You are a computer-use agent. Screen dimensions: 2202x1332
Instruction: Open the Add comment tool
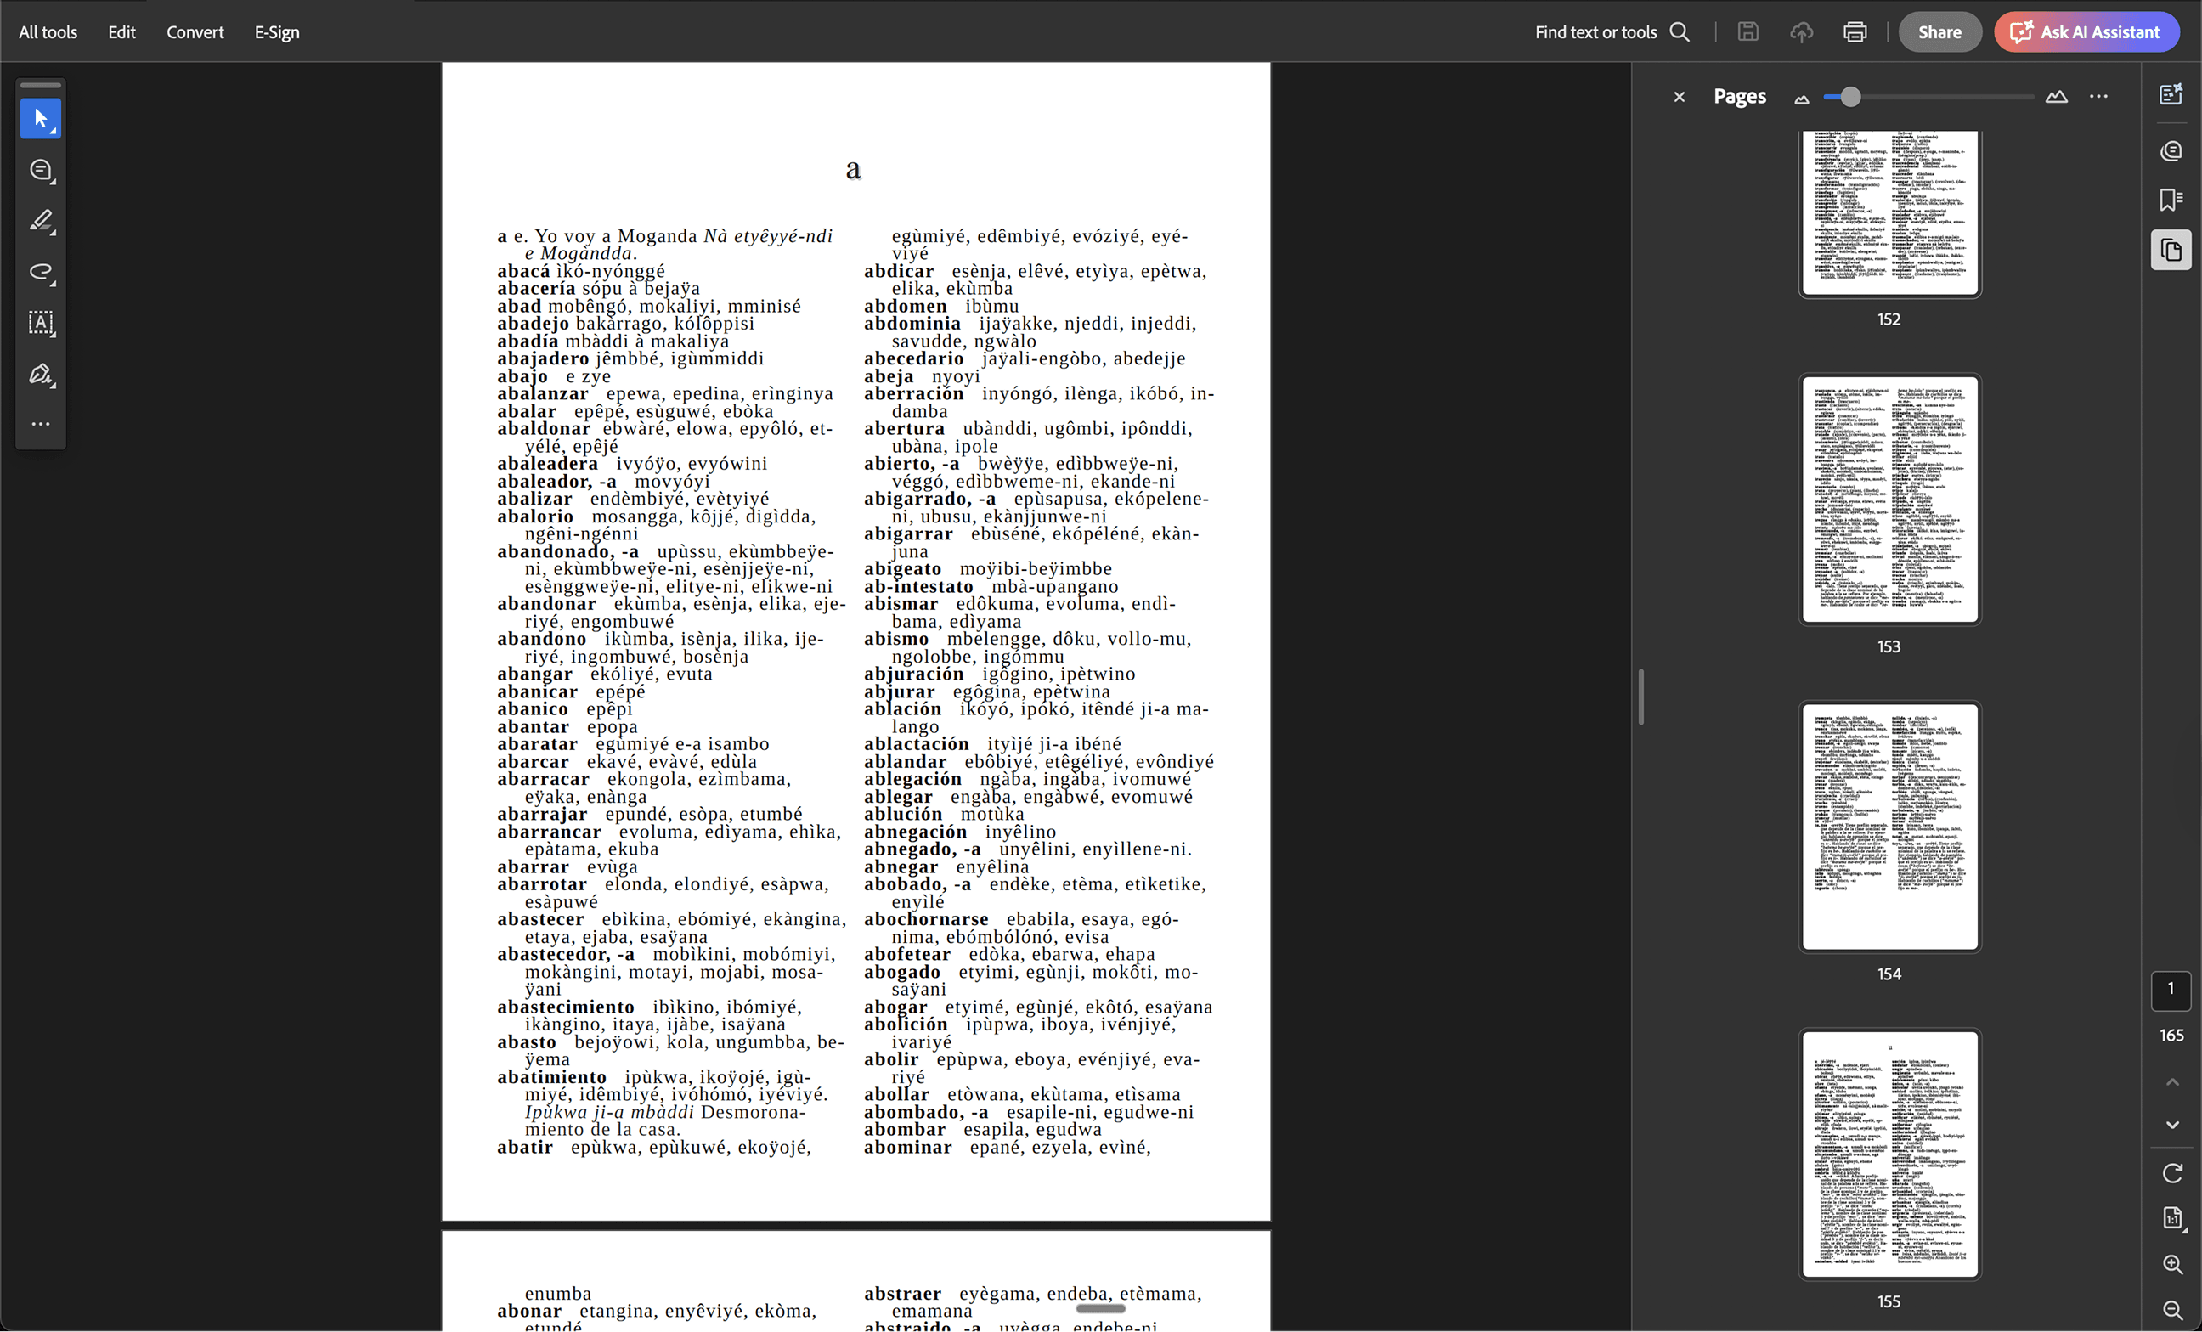tap(40, 169)
